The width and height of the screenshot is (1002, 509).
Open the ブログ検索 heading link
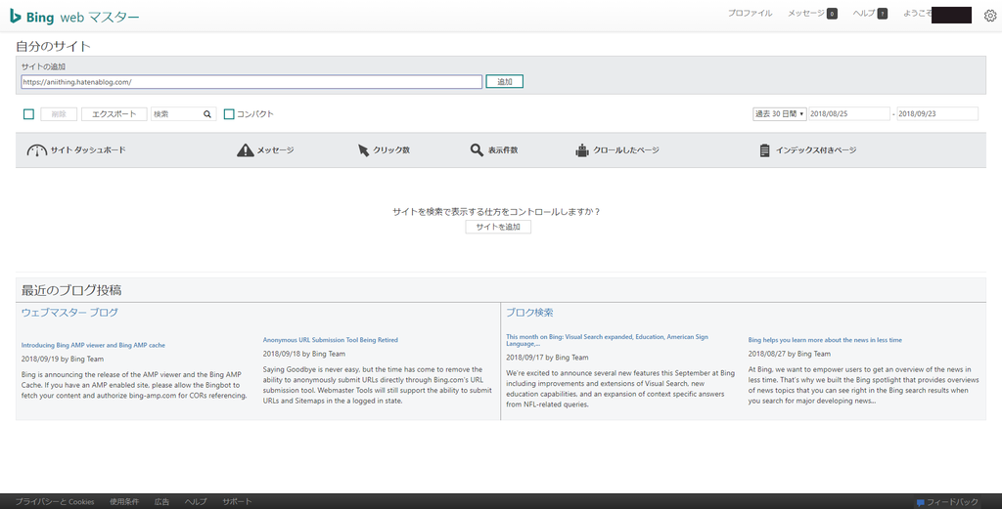[529, 313]
